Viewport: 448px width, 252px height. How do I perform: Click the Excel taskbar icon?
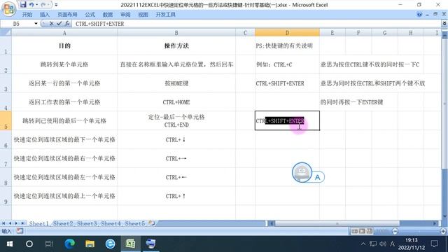(131, 244)
